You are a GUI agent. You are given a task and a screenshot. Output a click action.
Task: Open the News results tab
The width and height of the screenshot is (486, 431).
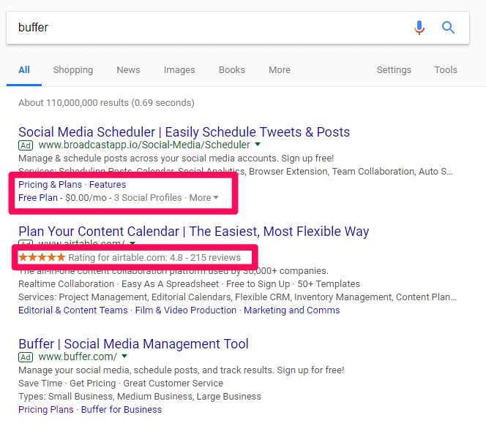click(x=128, y=70)
